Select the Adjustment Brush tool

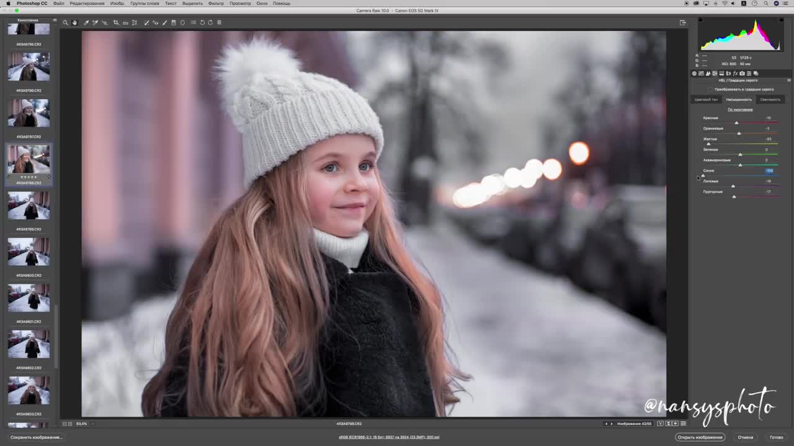(x=164, y=22)
